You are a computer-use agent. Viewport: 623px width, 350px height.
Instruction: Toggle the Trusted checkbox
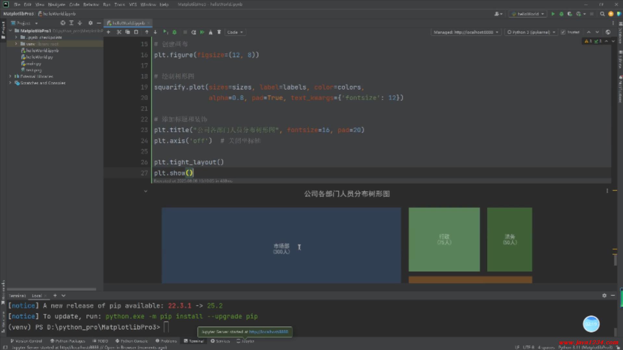click(563, 32)
